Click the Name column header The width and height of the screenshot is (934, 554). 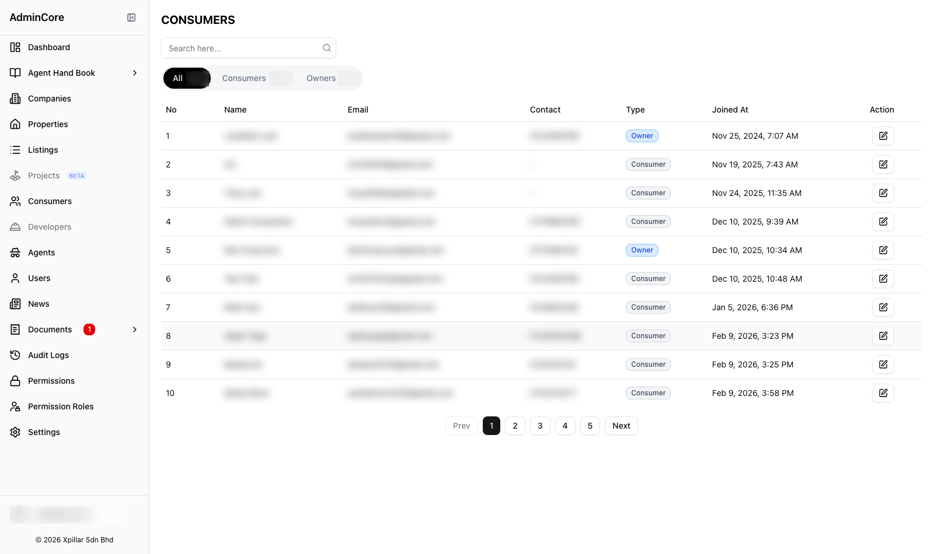[x=235, y=110]
